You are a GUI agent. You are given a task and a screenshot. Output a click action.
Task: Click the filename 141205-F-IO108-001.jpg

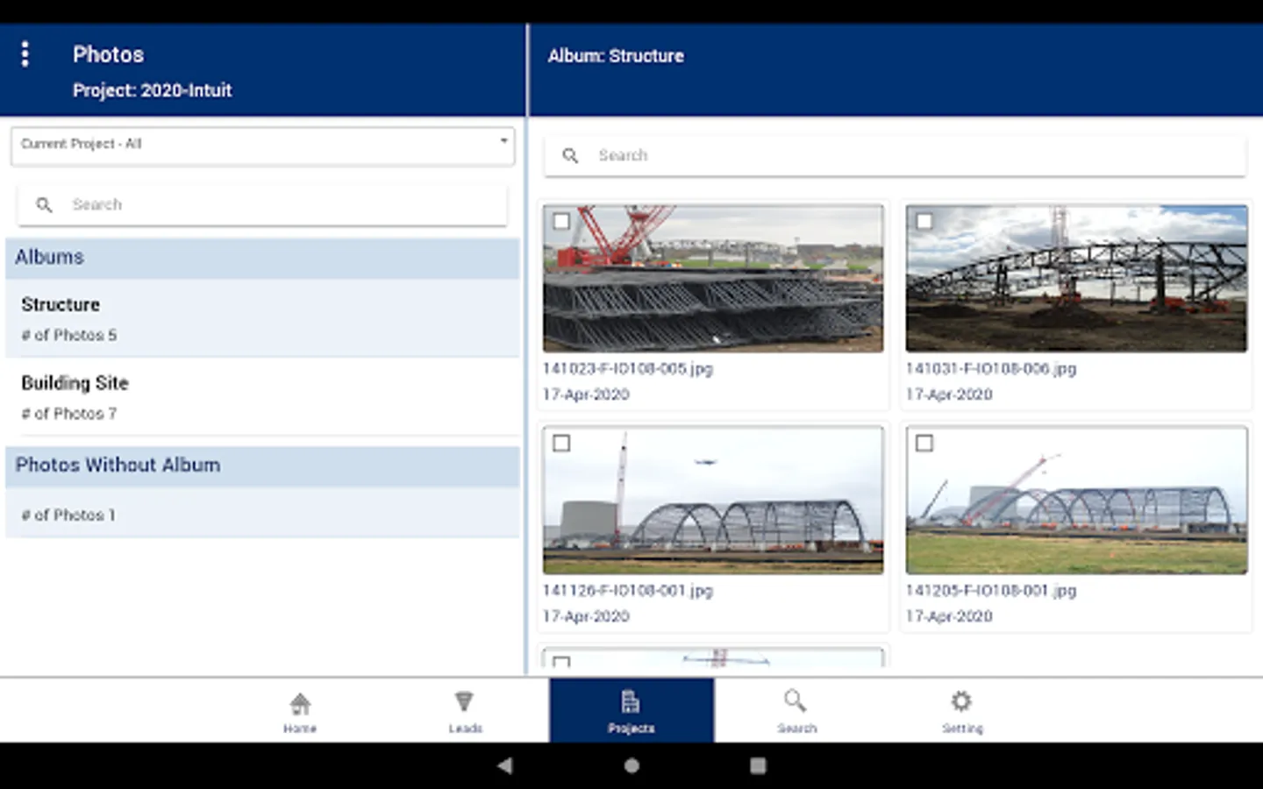click(991, 591)
